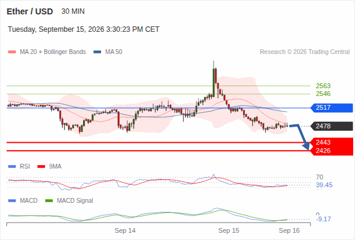Click the Ether / USD chart title

click(29, 11)
